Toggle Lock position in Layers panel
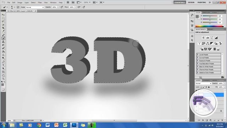Image resolution: width=227 pixels, height=128 pixels. click(206, 87)
